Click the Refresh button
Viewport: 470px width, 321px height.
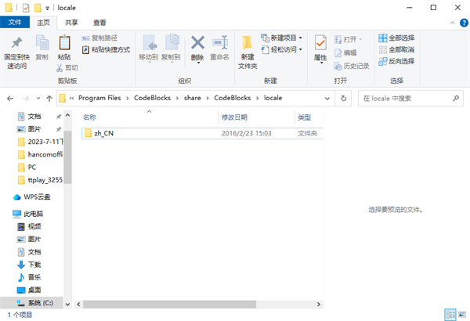tap(344, 99)
